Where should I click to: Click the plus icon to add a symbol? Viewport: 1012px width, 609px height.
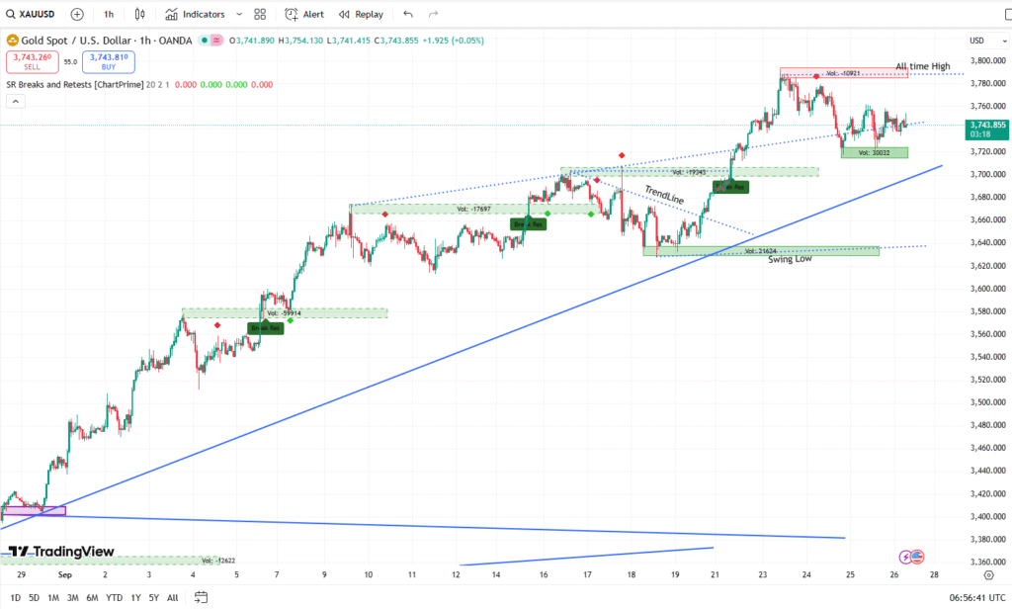click(76, 14)
